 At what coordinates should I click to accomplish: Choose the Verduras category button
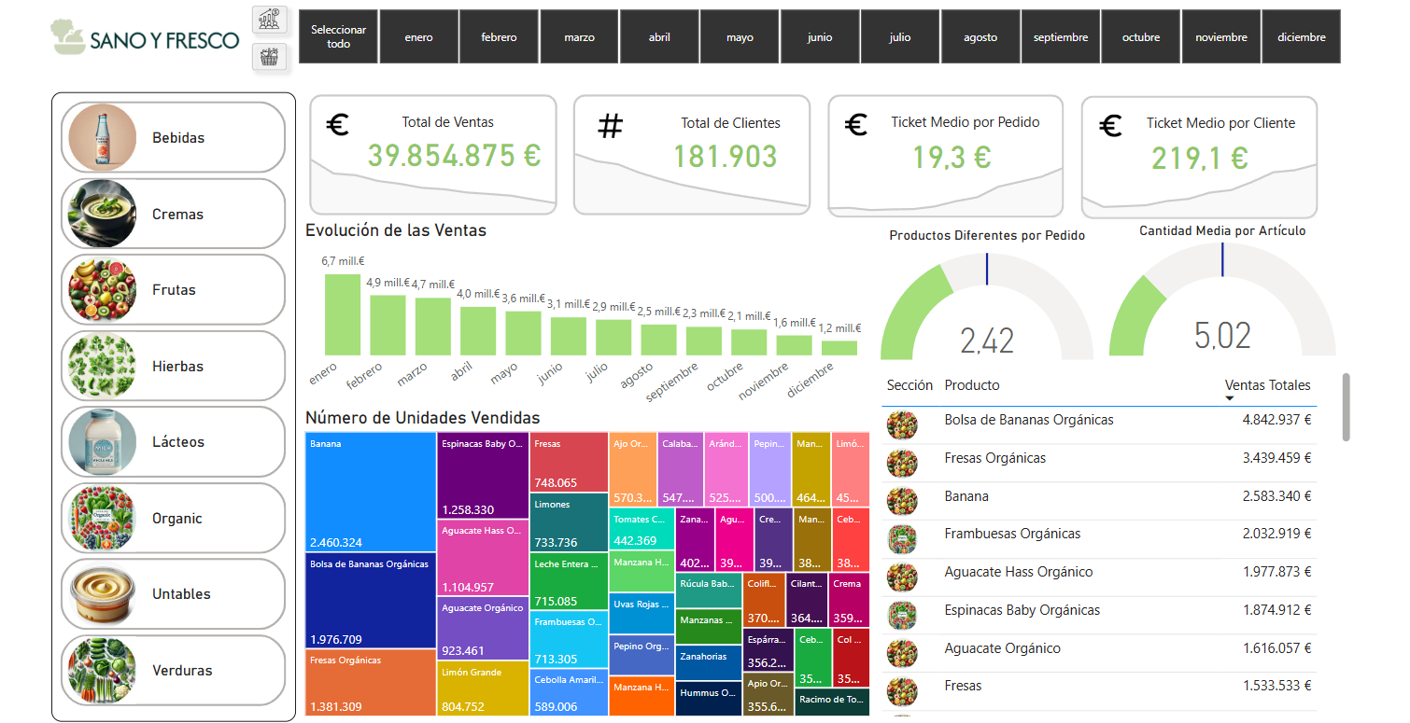(173, 671)
